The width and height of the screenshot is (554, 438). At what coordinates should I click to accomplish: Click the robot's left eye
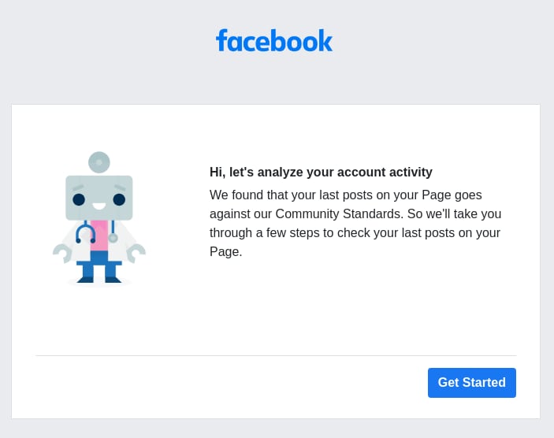tap(79, 199)
